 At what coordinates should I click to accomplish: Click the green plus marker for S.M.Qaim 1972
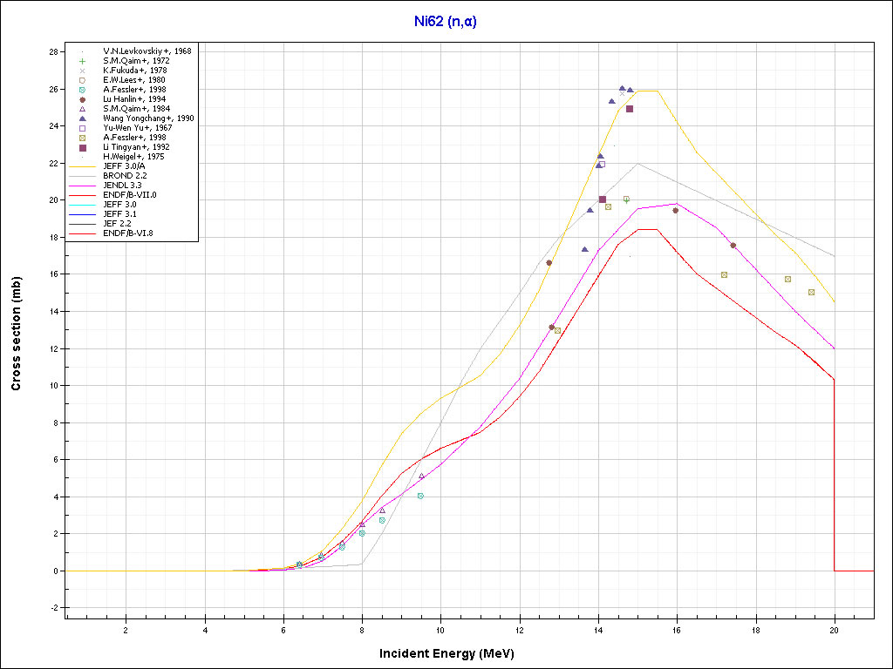[x=82, y=61]
